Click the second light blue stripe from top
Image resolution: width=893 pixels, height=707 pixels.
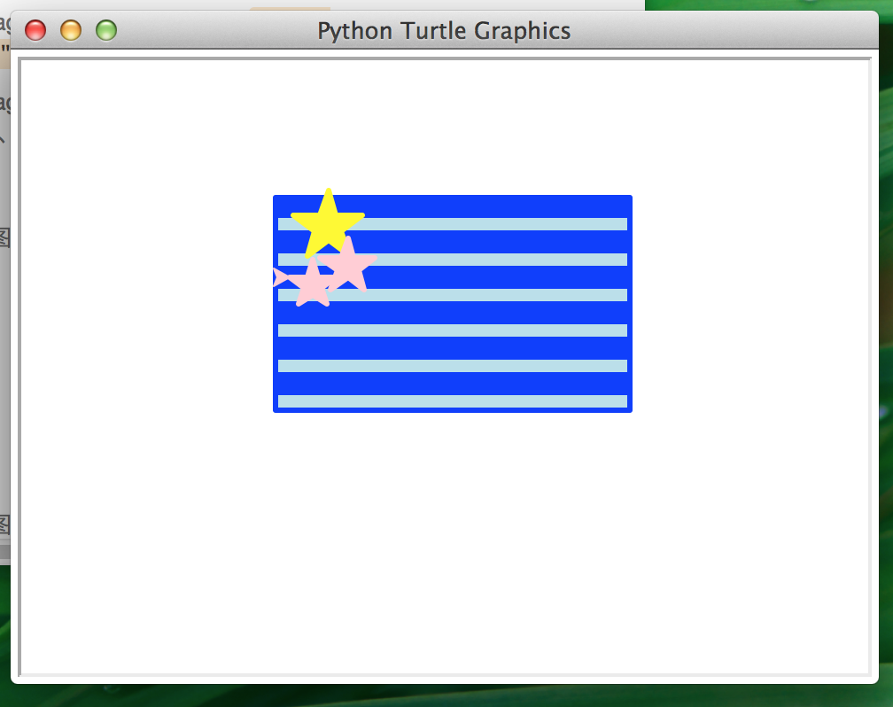coord(496,260)
